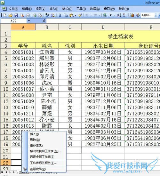160x176 pixels.
Task: Expand the Paste options arrow
Action: tap(76, 15)
